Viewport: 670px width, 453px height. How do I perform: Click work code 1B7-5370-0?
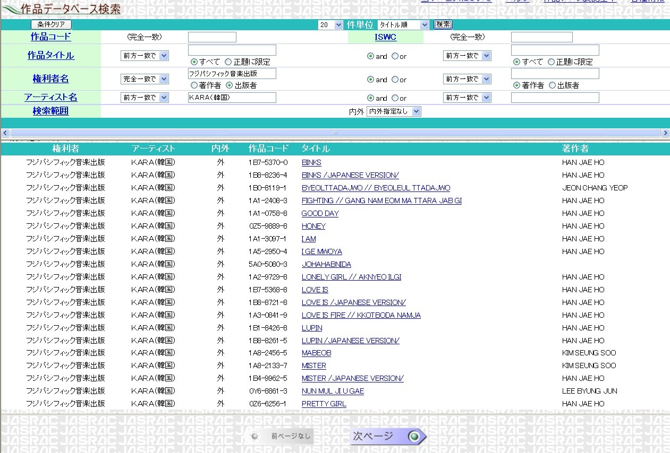tap(268, 162)
